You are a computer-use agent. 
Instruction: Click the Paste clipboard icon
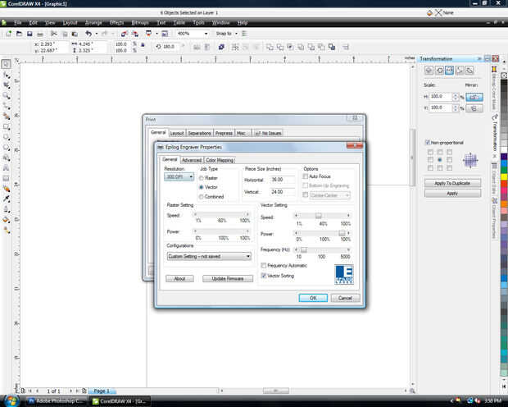coord(75,34)
